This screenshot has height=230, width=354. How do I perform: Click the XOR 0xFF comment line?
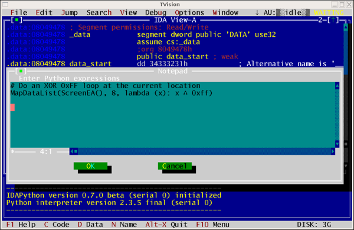click(105, 86)
